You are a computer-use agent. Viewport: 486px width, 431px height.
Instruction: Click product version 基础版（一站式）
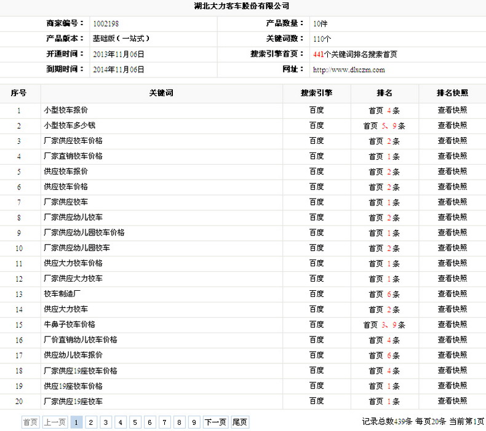click(x=121, y=39)
